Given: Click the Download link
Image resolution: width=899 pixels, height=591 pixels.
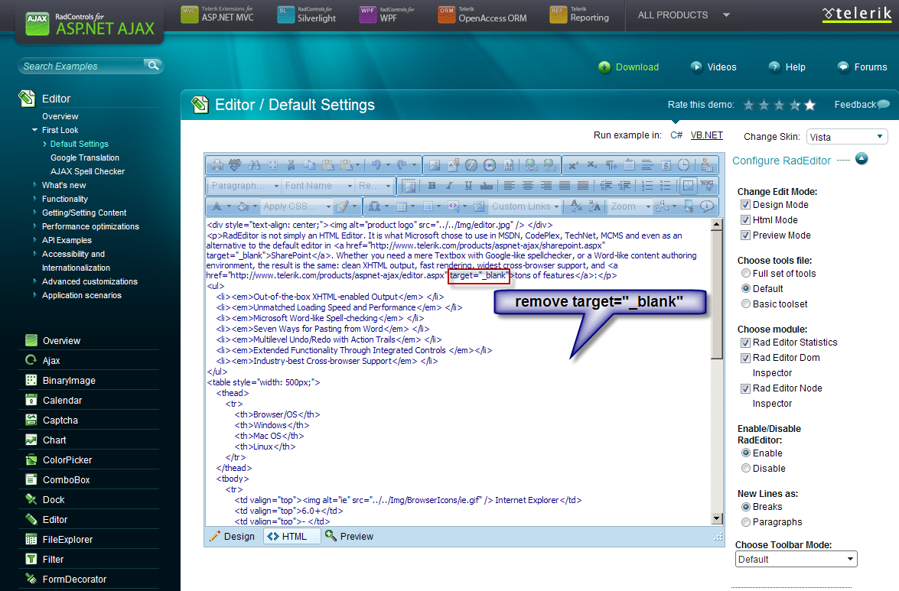Looking at the screenshot, I should (628, 67).
